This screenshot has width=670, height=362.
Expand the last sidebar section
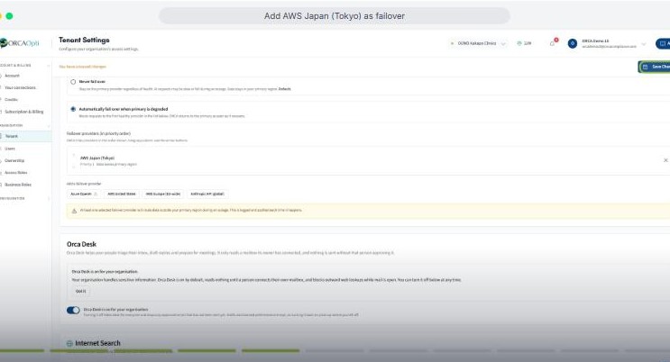[49, 198]
